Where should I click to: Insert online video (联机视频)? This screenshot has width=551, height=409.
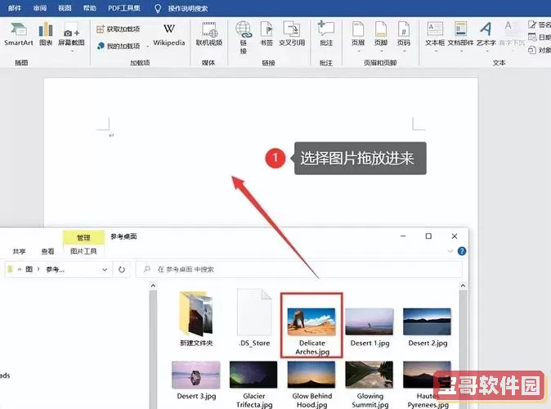pos(209,34)
